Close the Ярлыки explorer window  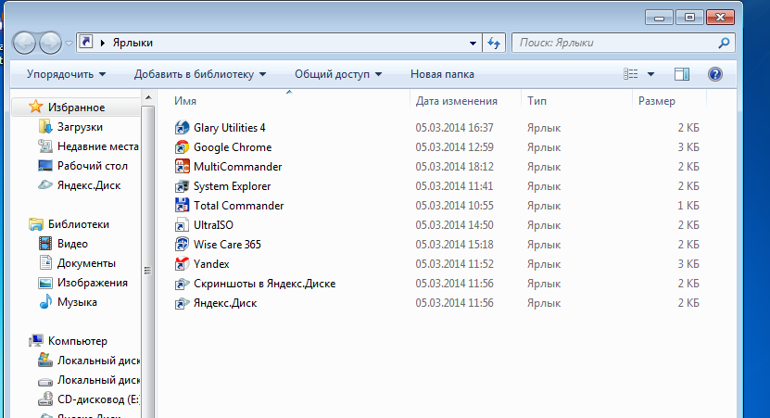(720, 18)
